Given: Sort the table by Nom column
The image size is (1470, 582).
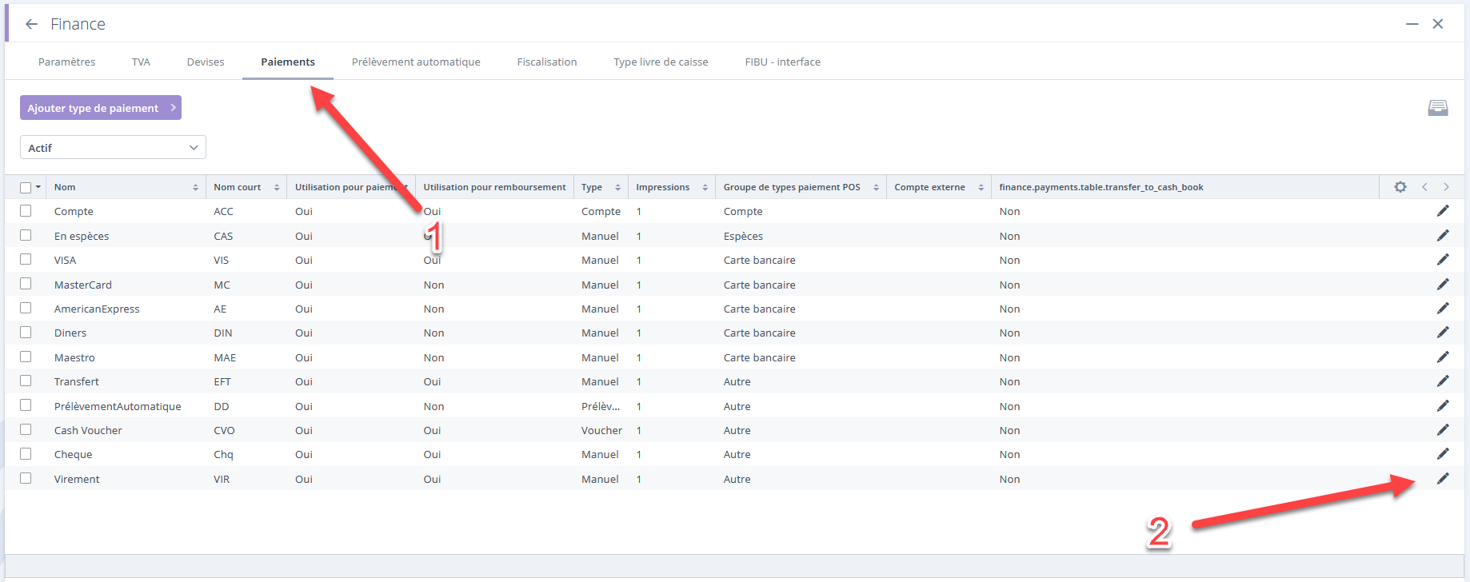Looking at the screenshot, I should click(x=195, y=187).
